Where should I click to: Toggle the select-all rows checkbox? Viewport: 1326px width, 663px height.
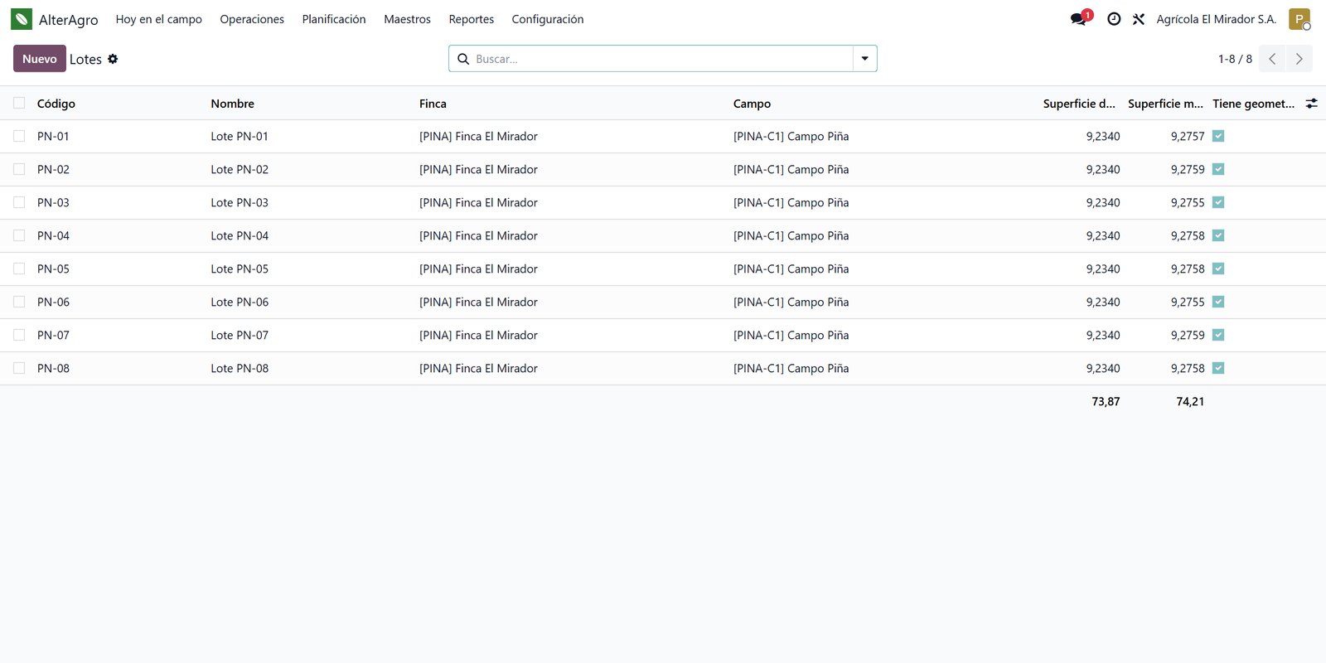[19, 103]
